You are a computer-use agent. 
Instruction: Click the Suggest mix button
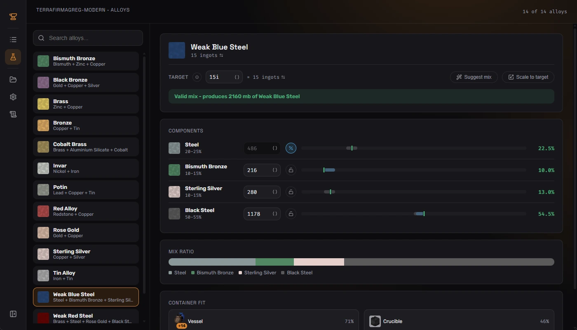coord(474,77)
